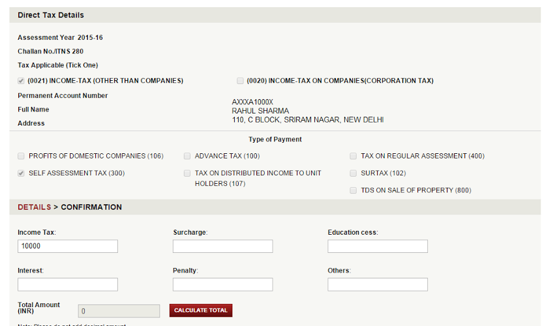Click the Others amount field
The height and width of the screenshot is (326, 542).
click(x=378, y=285)
